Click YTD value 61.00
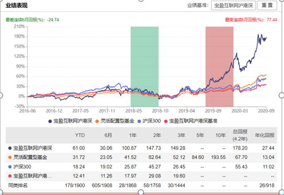Viewport: 284px width, 195px height. tap(79, 148)
